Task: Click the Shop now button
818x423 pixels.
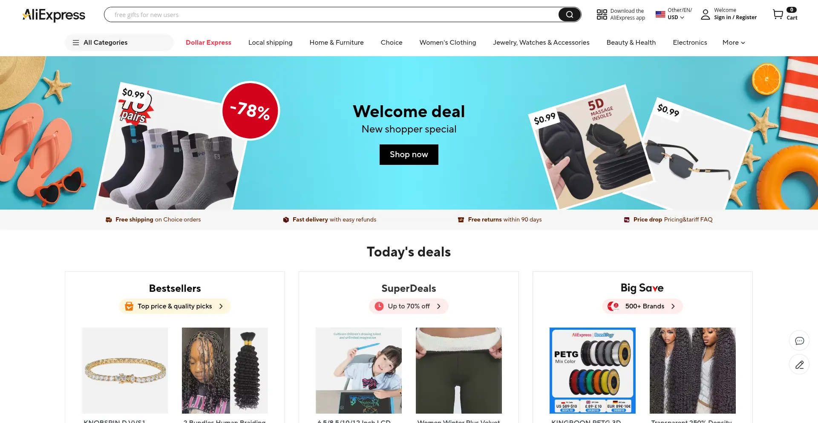Action: pos(409,155)
